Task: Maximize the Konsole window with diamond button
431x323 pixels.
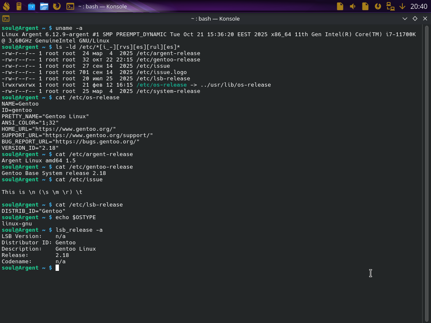Action: tap(415, 19)
